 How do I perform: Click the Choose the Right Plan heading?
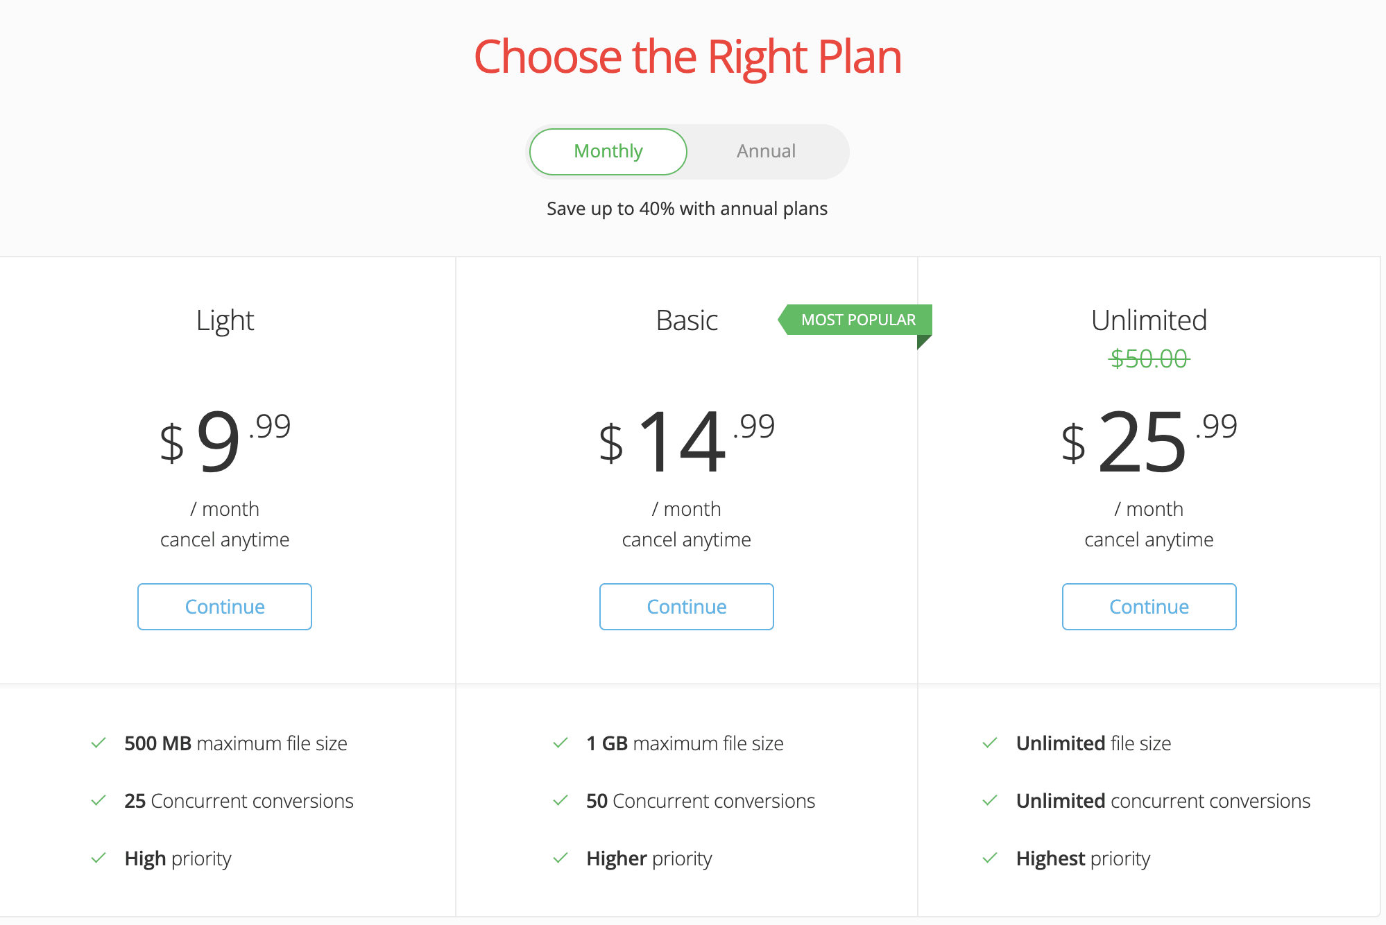687,57
